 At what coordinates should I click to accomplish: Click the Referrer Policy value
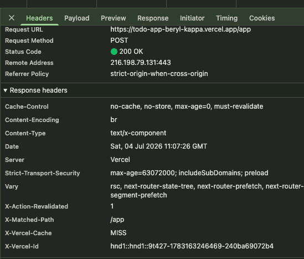(x=159, y=74)
